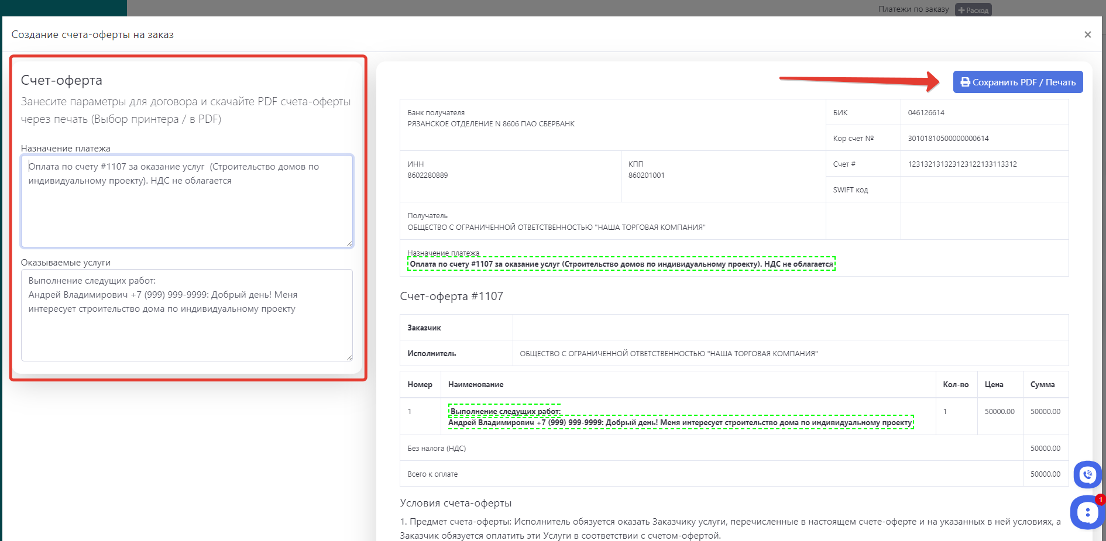Screen dimensions: 1106x541
Task: Click the red notification badge on chat widget
Action: point(1100,499)
